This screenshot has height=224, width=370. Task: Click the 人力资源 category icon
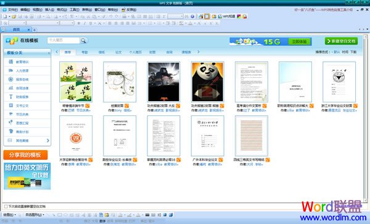coord(10,70)
